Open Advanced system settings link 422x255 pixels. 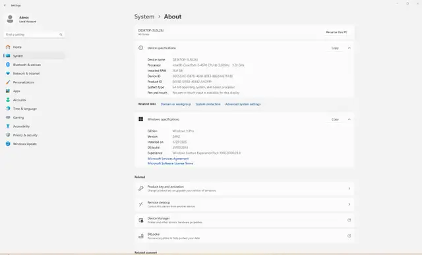(x=243, y=104)
